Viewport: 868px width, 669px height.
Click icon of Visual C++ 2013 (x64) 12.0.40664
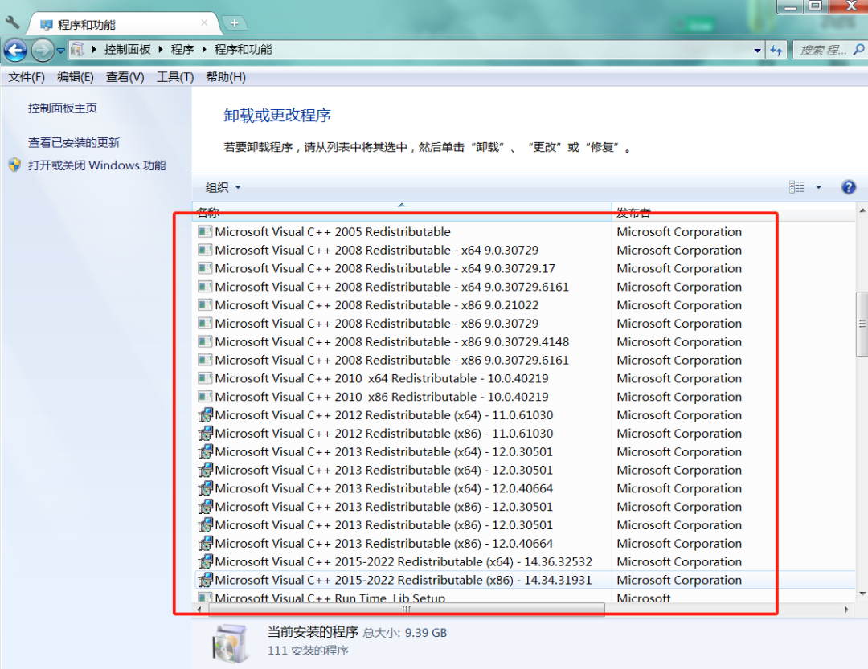[206, 488]
